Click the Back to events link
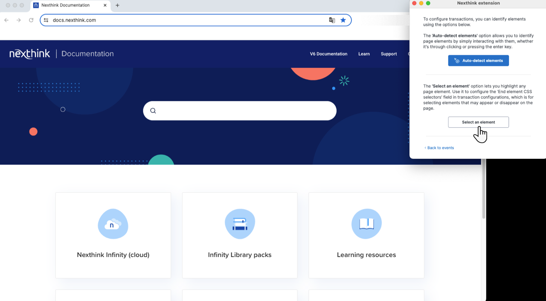The image size is (546, 301). click(x=440, y=148)
